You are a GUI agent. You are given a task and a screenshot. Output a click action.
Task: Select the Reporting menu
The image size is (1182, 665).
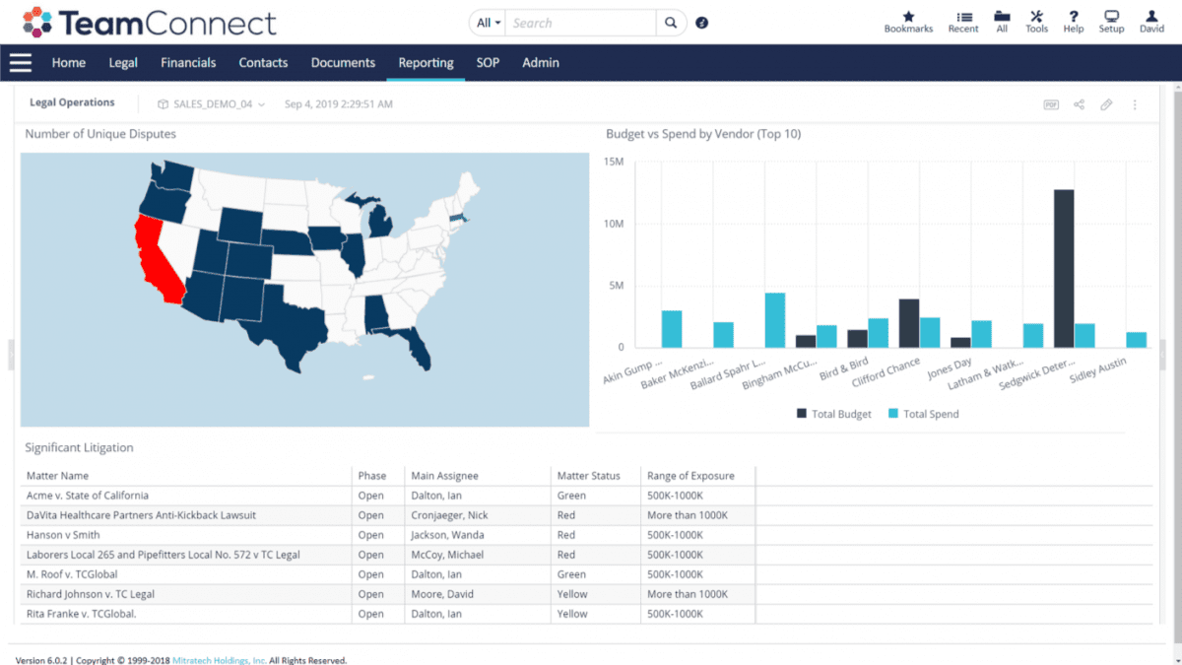[x=426, y=62]
